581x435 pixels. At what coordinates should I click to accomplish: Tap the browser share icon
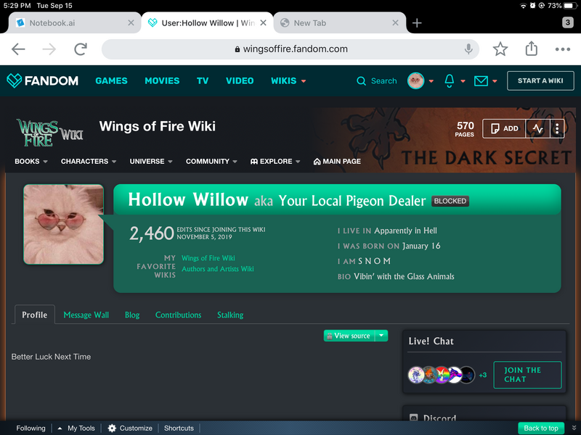(x=532, y=49)
